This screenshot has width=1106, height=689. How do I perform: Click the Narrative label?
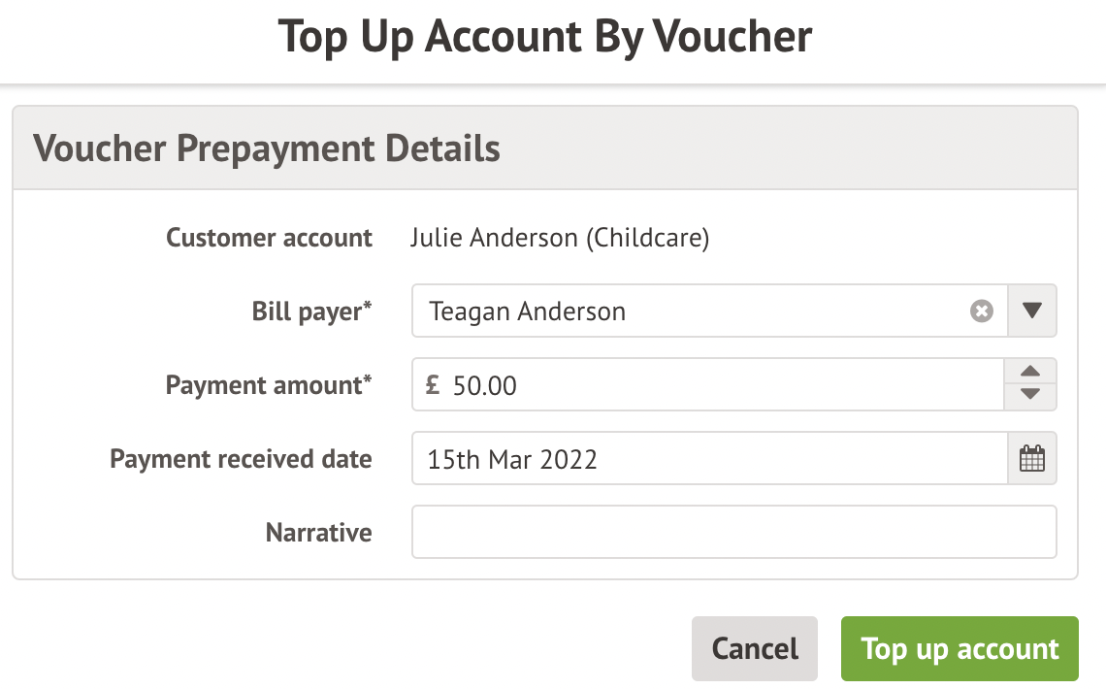[318, 532]
